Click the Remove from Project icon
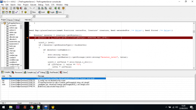The image size is (196, 110). pos(59,8)
